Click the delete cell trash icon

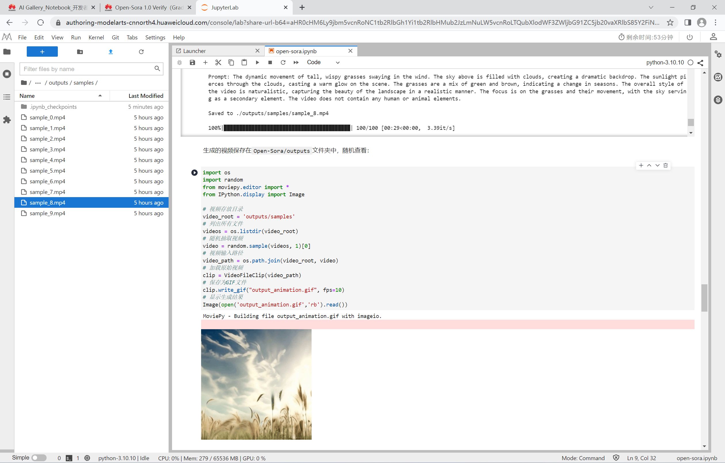(x=665, y=165)
